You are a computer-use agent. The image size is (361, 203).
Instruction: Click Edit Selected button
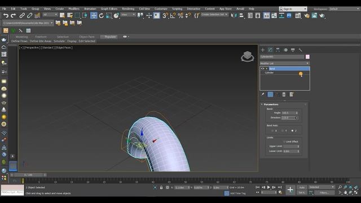pos(87,41)
